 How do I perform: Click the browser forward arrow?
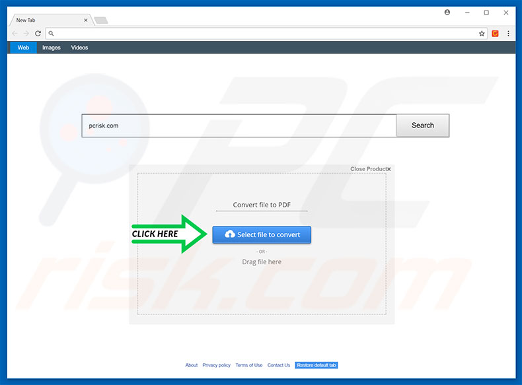click(26, 33)
